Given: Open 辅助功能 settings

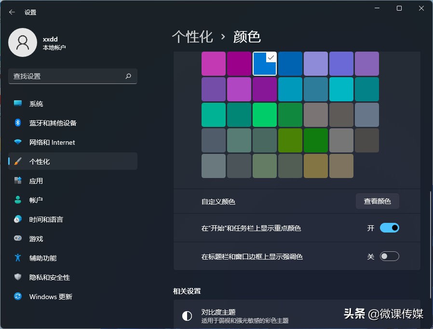Looking at the screenshot, I should point(73,258).
